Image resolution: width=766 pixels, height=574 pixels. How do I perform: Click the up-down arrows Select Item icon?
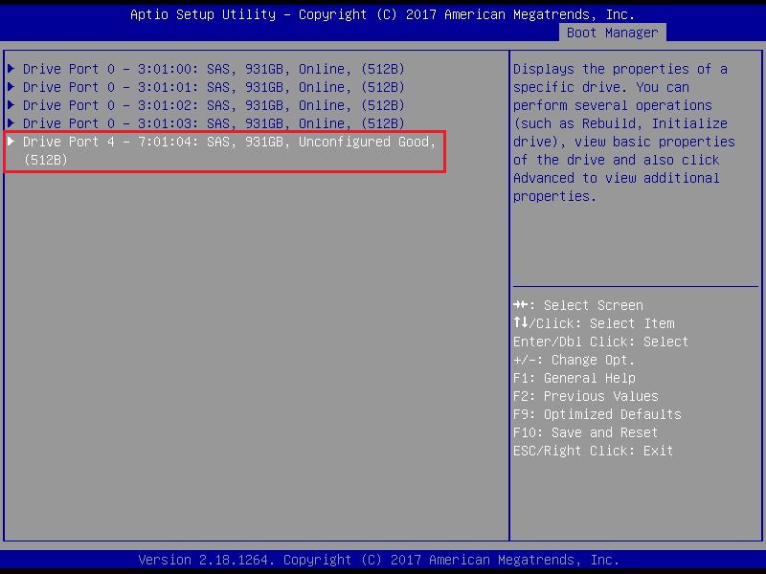520,323
